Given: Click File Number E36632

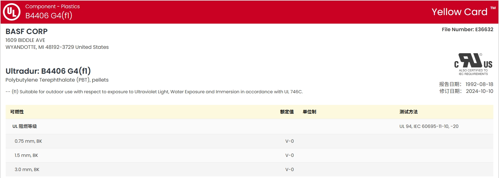Looking at the screenshot, I should point(467,29).
